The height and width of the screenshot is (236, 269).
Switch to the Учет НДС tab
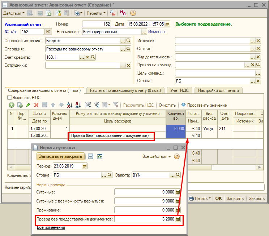(x=179, y=90)
